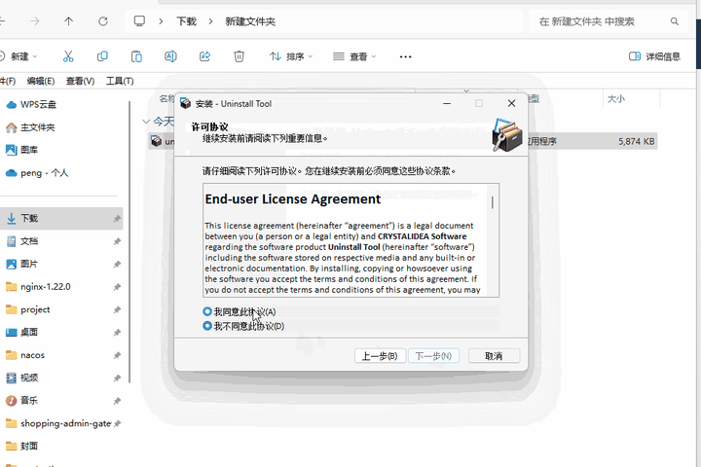Click the pin icon next to project
The height and width of the screenshot is (467, 701).
point(117,309)
